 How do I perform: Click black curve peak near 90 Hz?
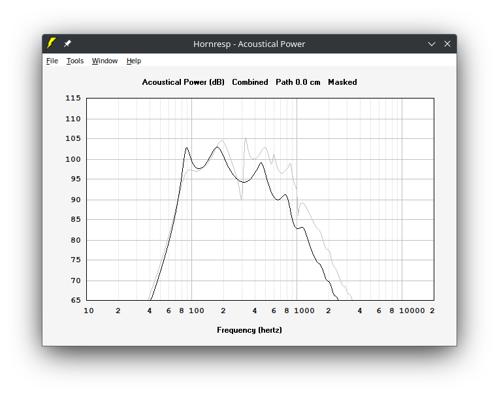click(187, 148)
